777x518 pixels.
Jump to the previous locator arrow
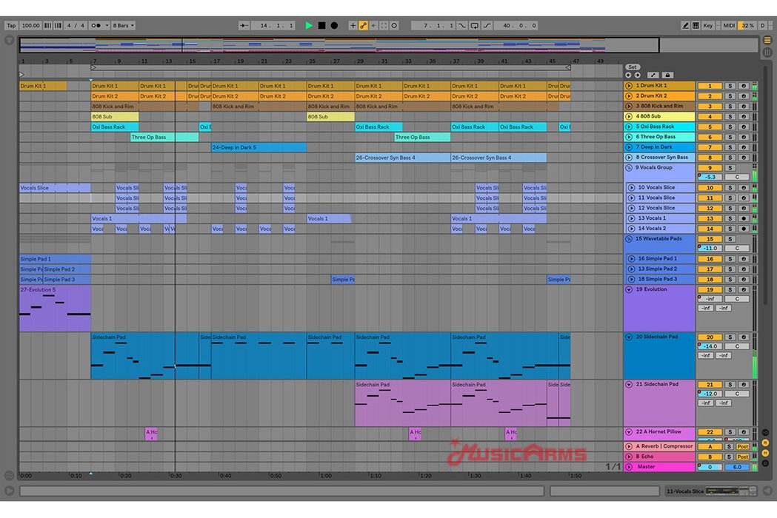(628, 75)
